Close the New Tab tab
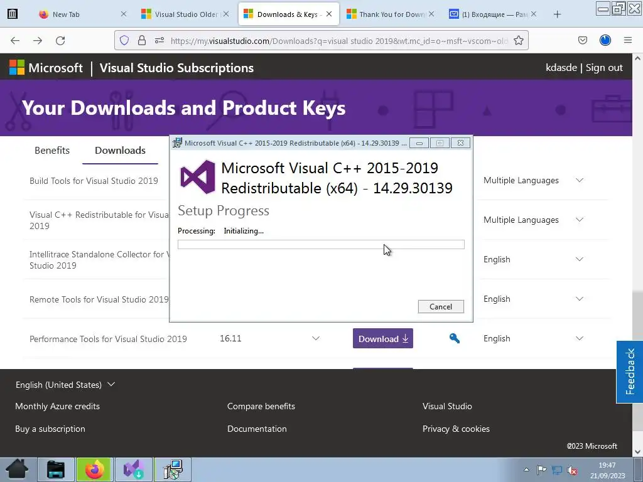 click(124, 14)
